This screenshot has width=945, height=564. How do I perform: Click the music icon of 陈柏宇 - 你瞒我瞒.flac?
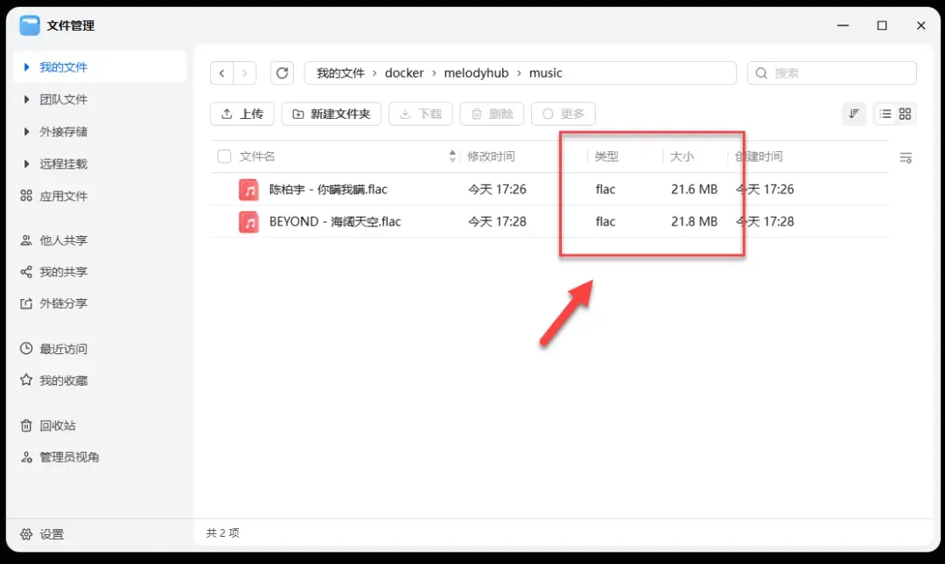click(249, 190)
